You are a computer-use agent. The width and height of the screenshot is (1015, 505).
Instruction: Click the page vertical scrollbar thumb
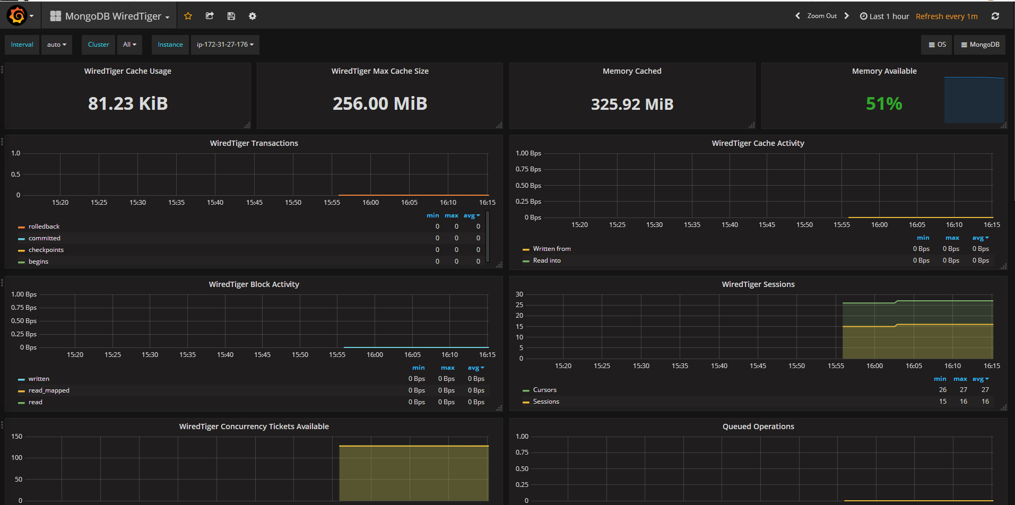pos(1013,101)
